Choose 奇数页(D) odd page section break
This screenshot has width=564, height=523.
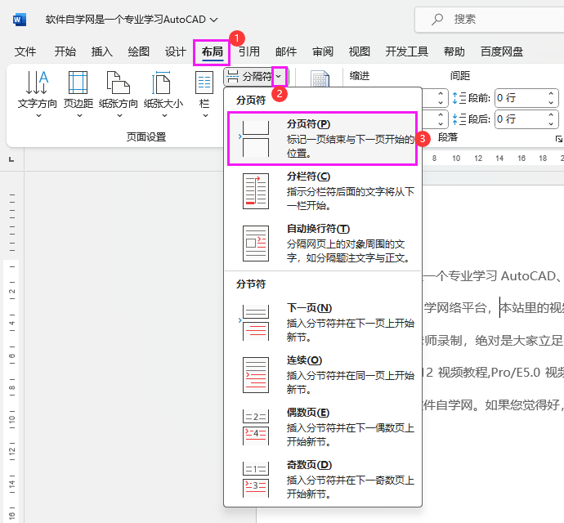[322, 479]
